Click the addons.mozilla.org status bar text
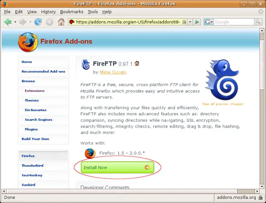The image size is (266, 203). (x=236, y=197)
